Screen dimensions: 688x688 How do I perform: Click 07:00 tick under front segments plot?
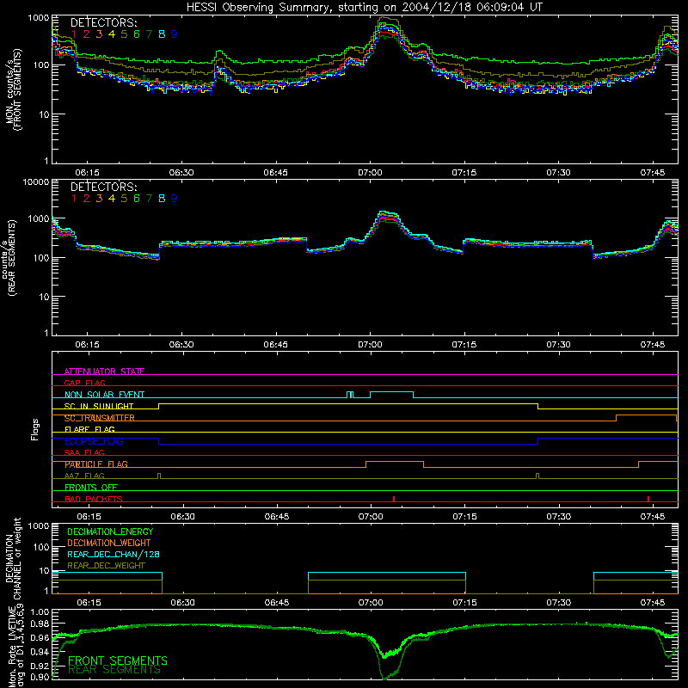click(x=370, y=173)
